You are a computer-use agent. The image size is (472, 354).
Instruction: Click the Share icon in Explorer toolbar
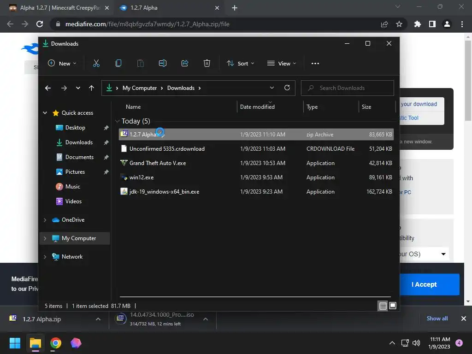point(185,63)
